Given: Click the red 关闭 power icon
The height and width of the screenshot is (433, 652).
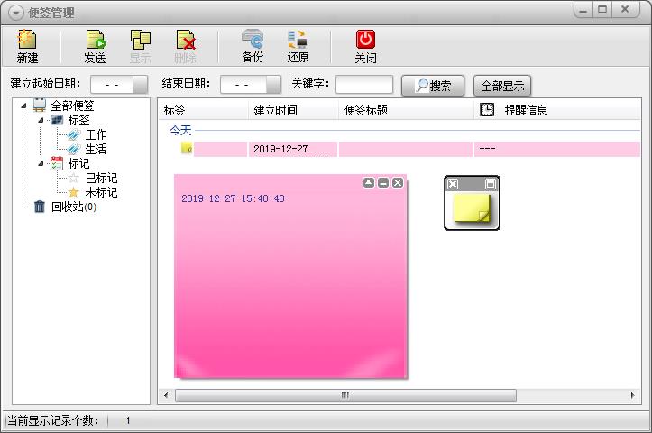Looking at the screenshot, I should point(365,40).
